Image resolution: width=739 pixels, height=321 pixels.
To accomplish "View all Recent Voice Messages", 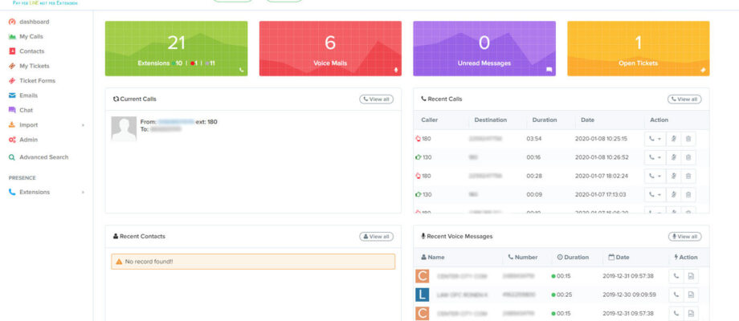I will (684, 237).
